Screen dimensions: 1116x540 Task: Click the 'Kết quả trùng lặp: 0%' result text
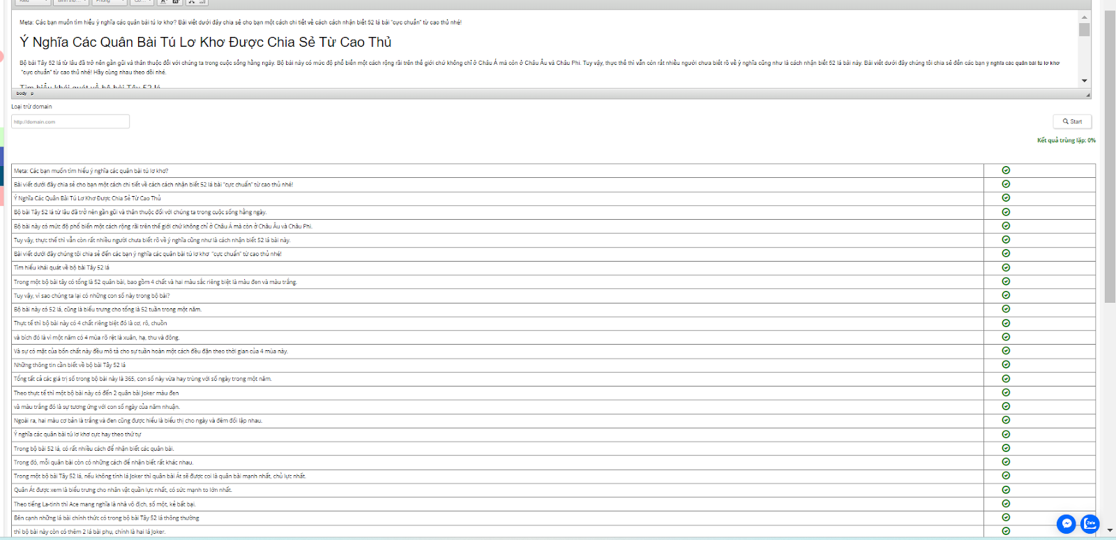(x=1065, y=140)
